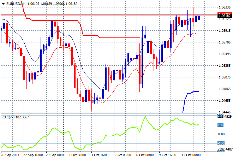
Task: Select the EURUSD,H4 symbol title text
Action: pyautogui.click(x=16, y=4)
